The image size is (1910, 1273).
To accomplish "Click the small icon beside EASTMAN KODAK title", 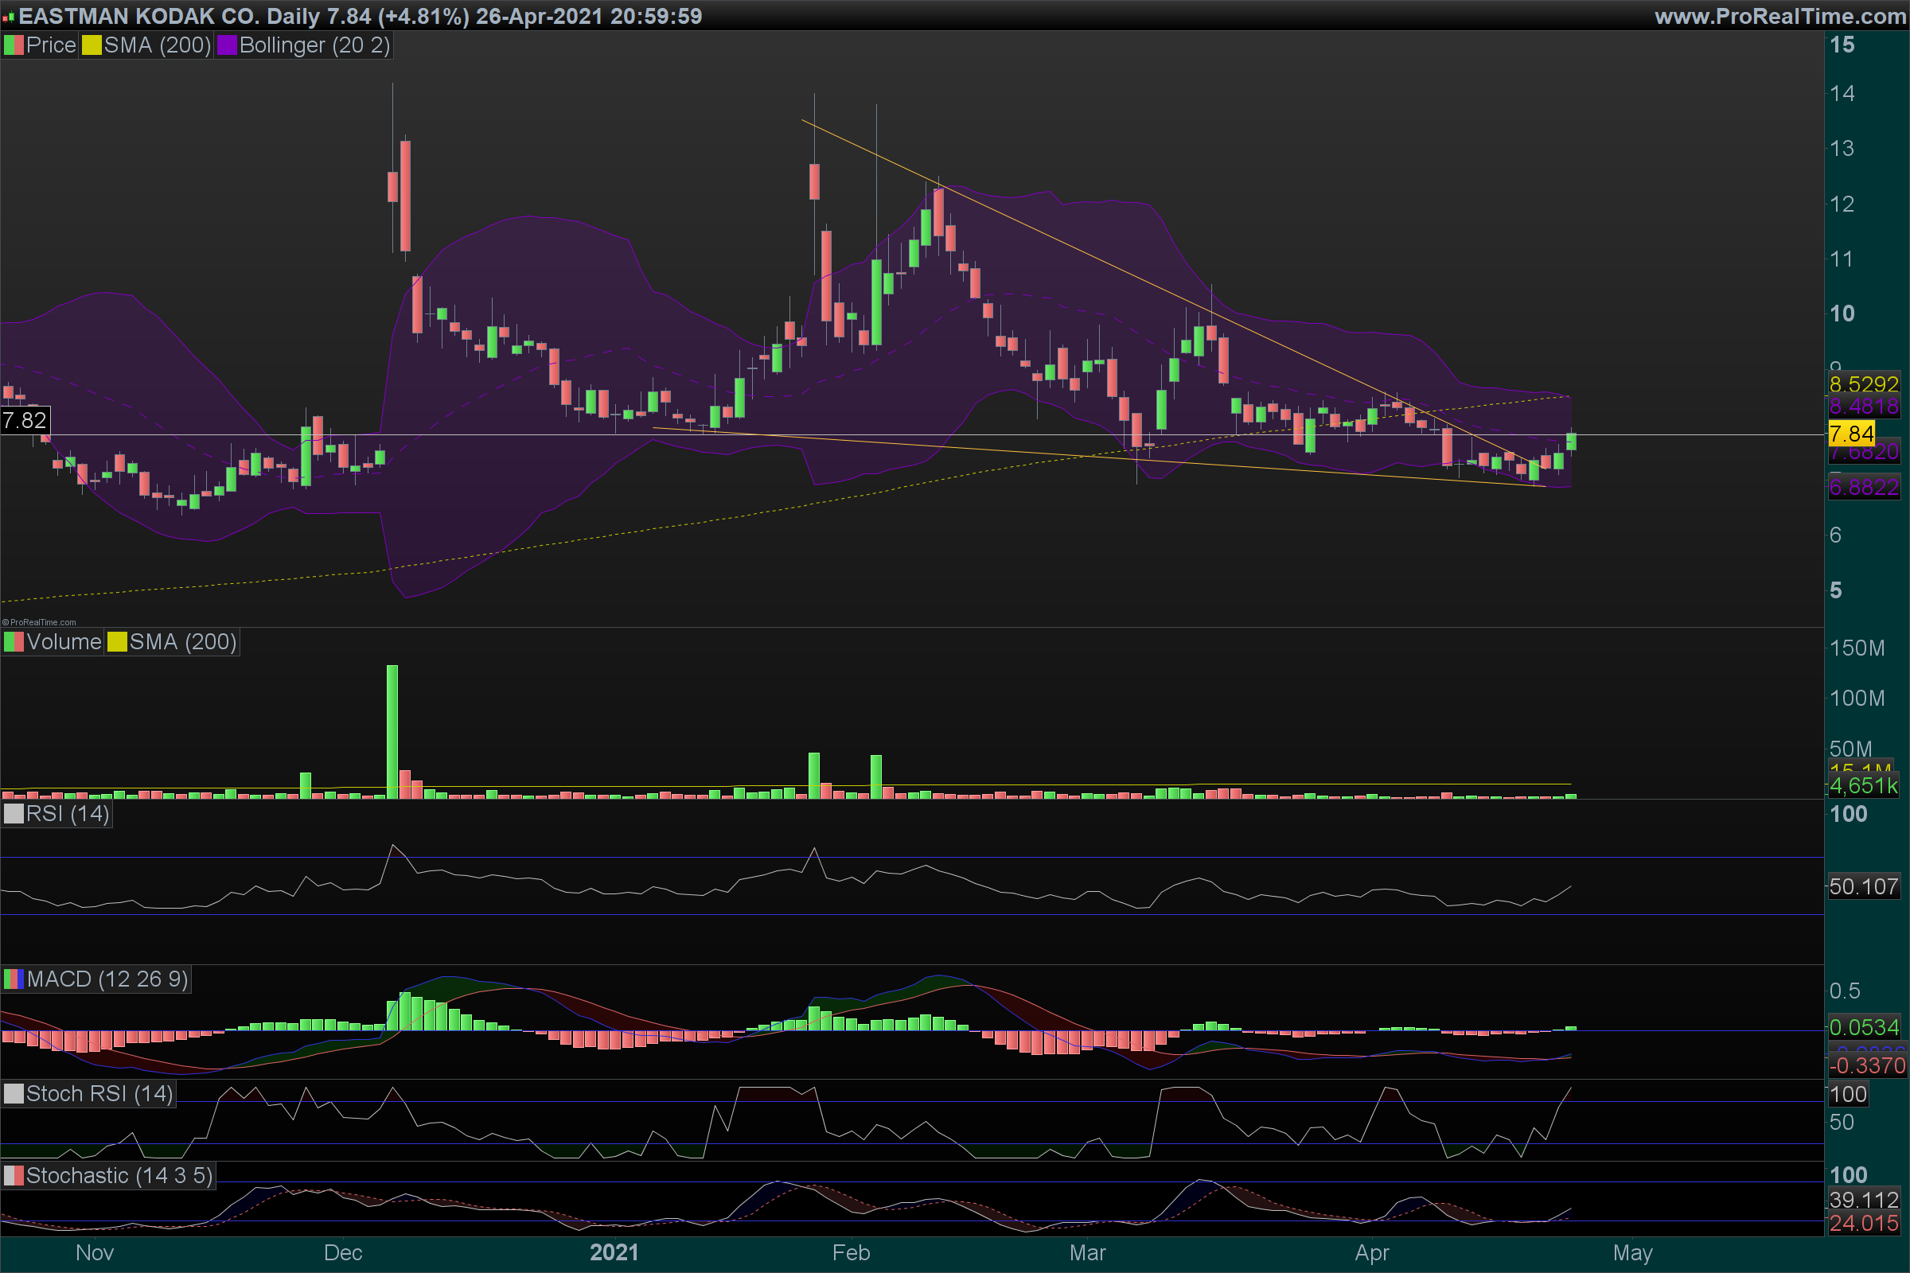I will point(8,16).
